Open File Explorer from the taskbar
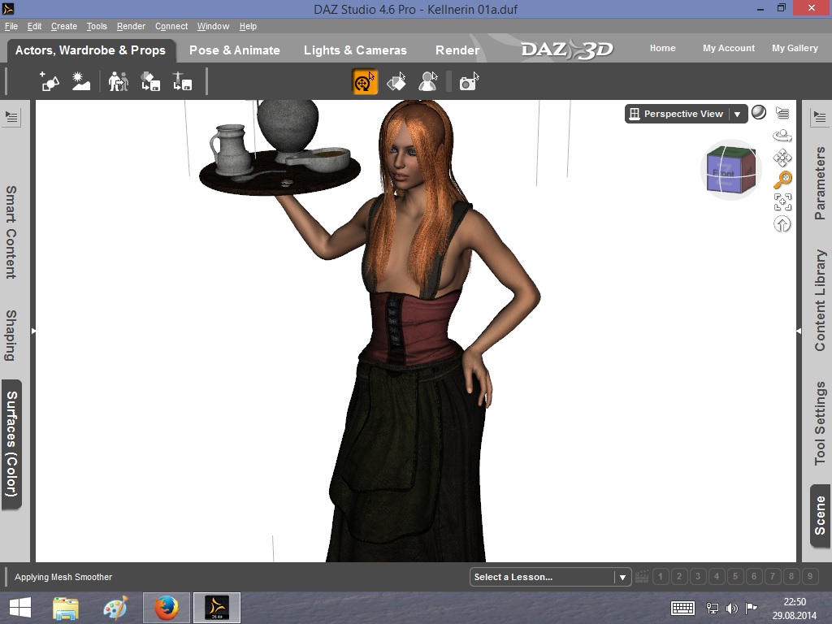This screenshot has height=624, width=832. [x=66, y=608]
